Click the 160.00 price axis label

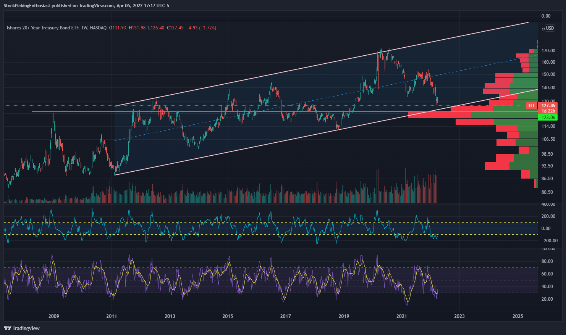tap(548, 62)
